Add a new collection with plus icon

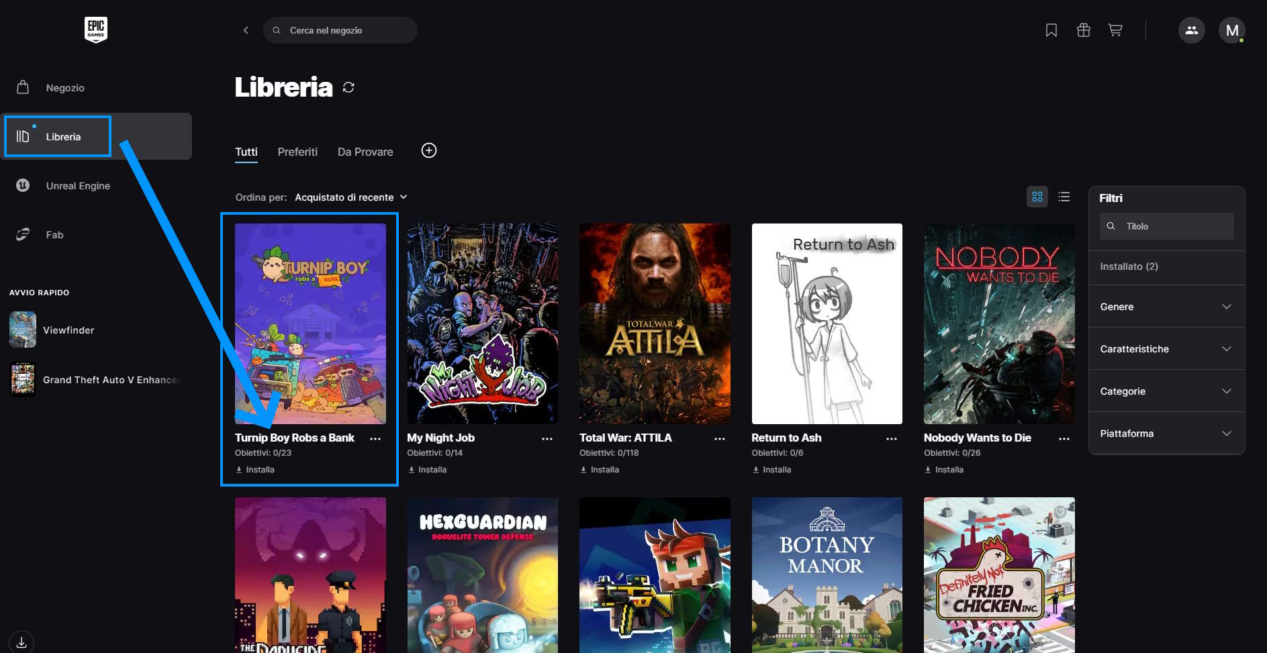[x=428, y=150]
